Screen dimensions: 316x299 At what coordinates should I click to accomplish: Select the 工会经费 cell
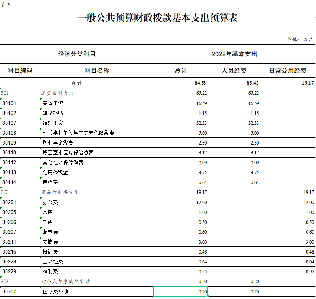pyautogui.click(x=97, y=262)
